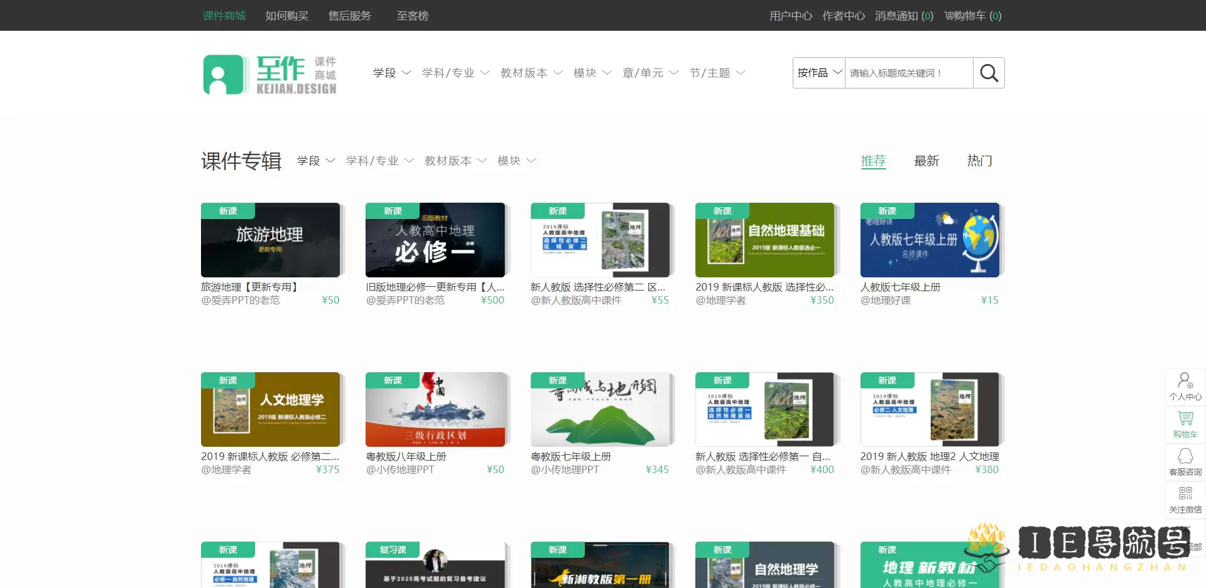Open the 购物车 sidebar cart icon
Image resolution: width=1206 pixels, height=588 pixels.
tap(1185, 424)
